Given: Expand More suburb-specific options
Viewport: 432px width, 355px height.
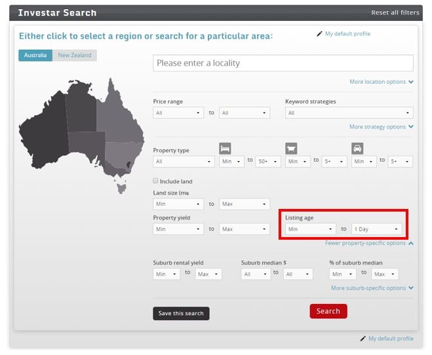Looking at the screenshot, I should (368, 288).
